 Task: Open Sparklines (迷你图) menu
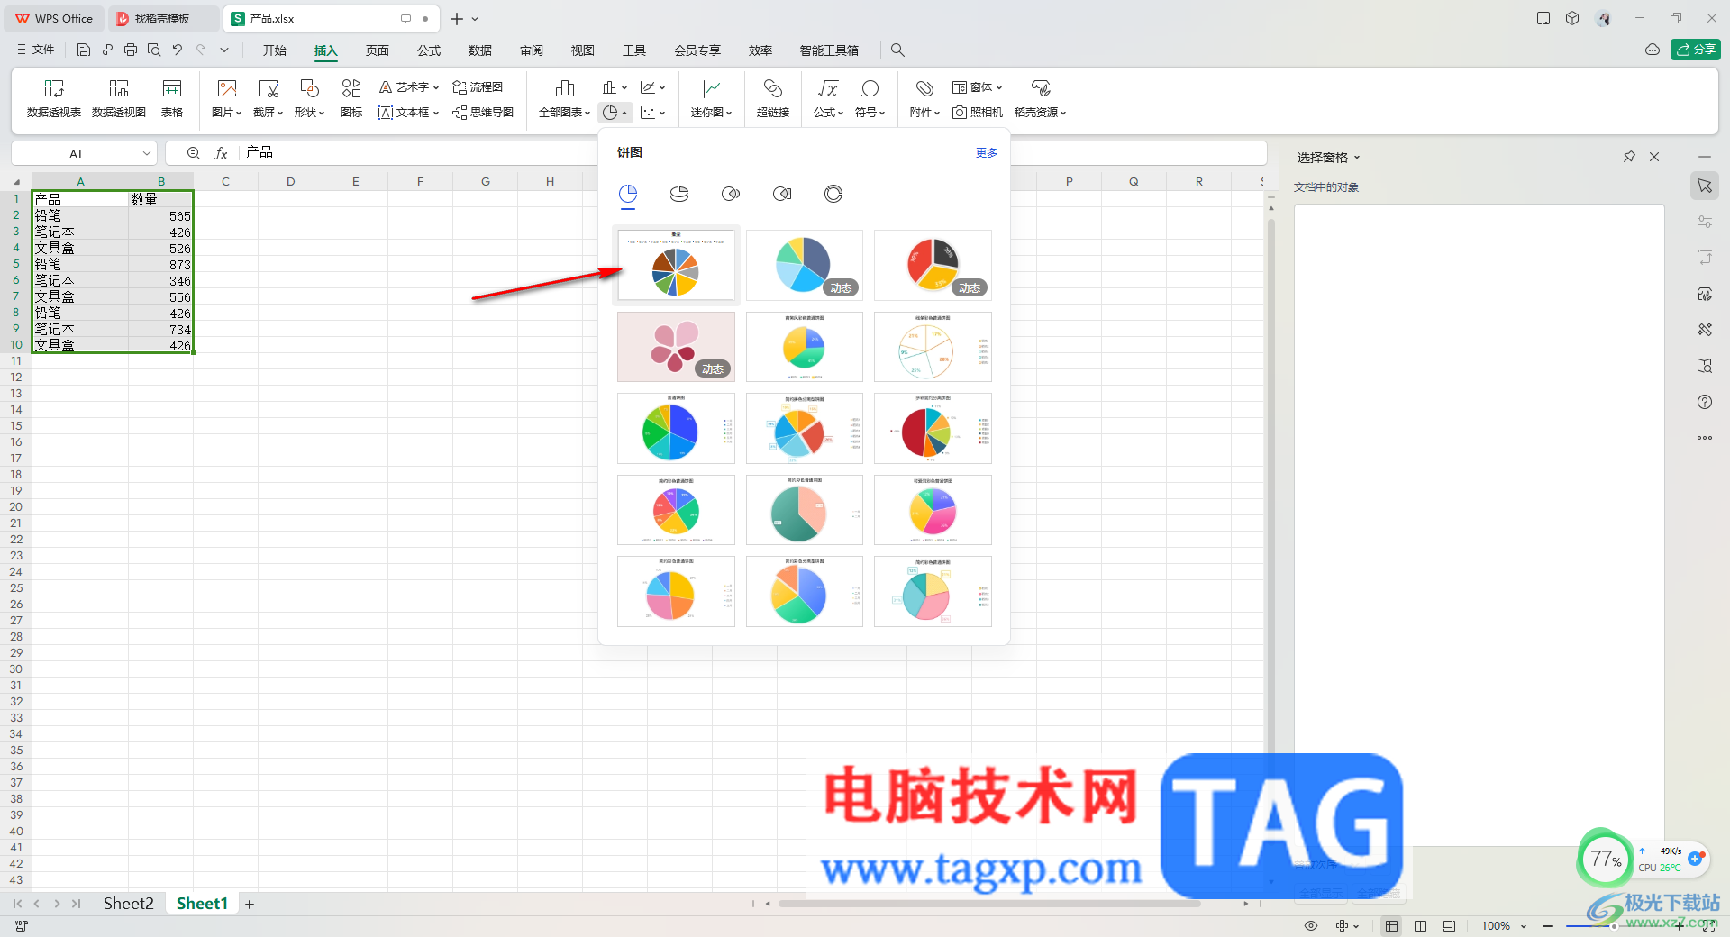click(x=712, y=98)
